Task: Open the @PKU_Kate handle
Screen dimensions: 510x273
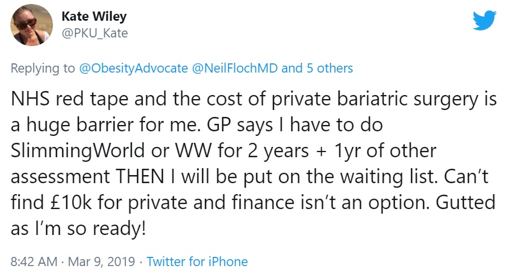Action: tap(94, 33)
